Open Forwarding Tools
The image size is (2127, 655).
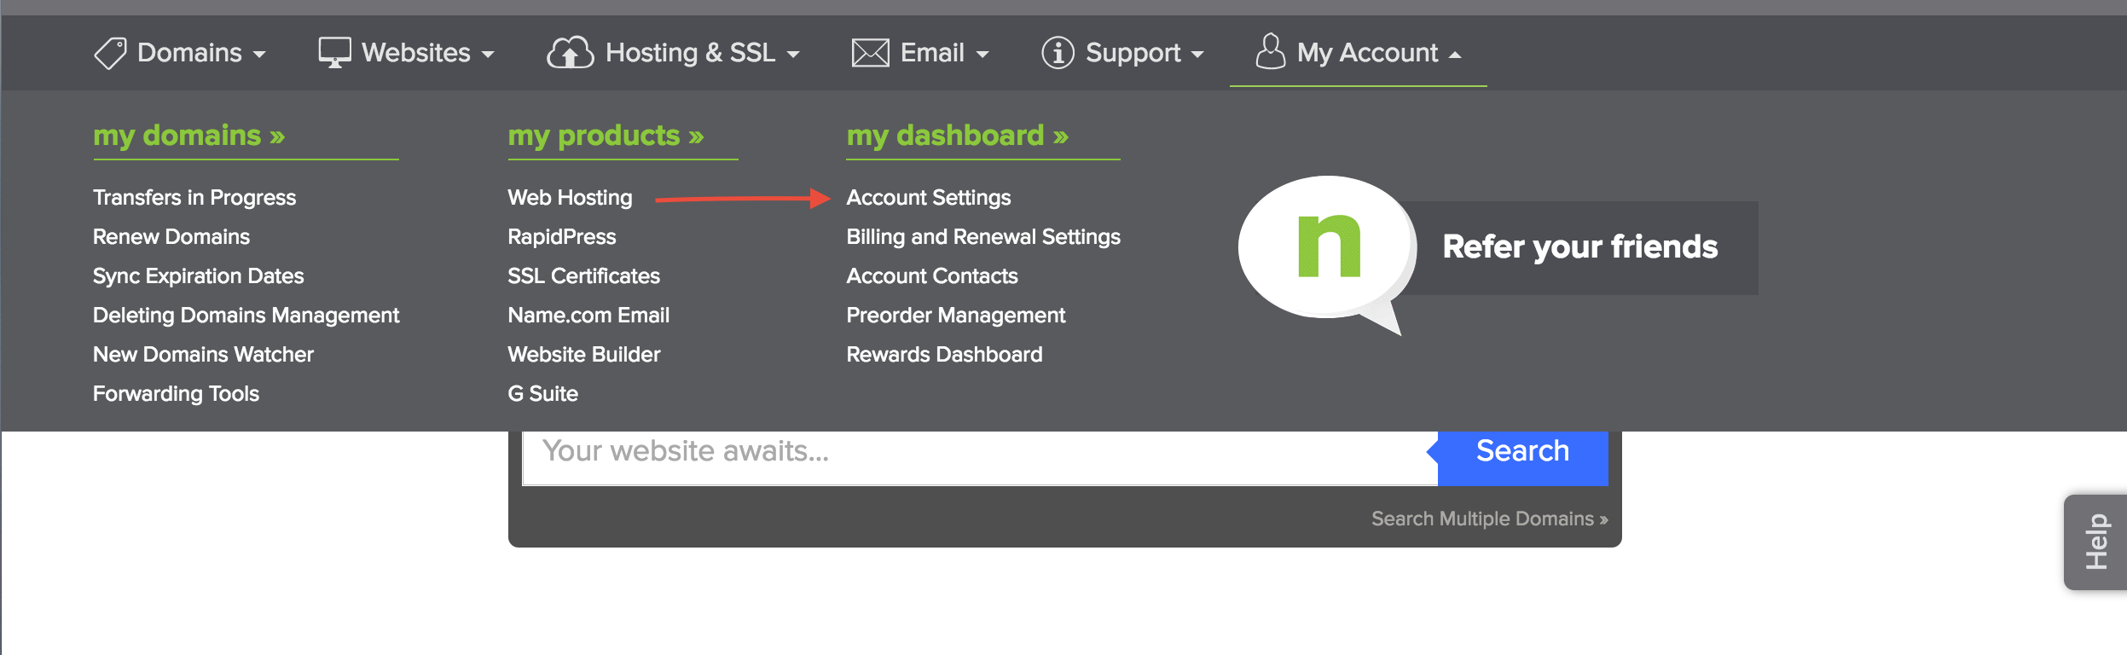176,394
